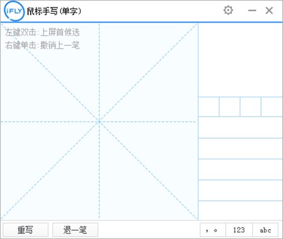The image size is (283, 239).
Task: Click the hint text 左键双击:上屏首候选
Action: [42, 32]
